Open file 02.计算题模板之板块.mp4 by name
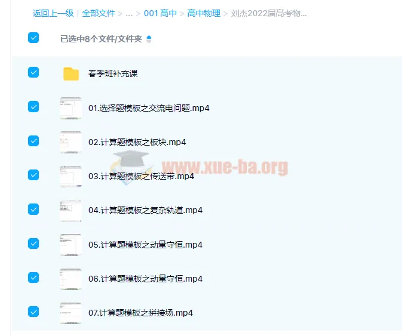The image size is (402, 336). point(137,142)
